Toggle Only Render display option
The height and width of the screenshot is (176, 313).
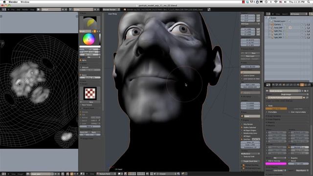[242, 124]
